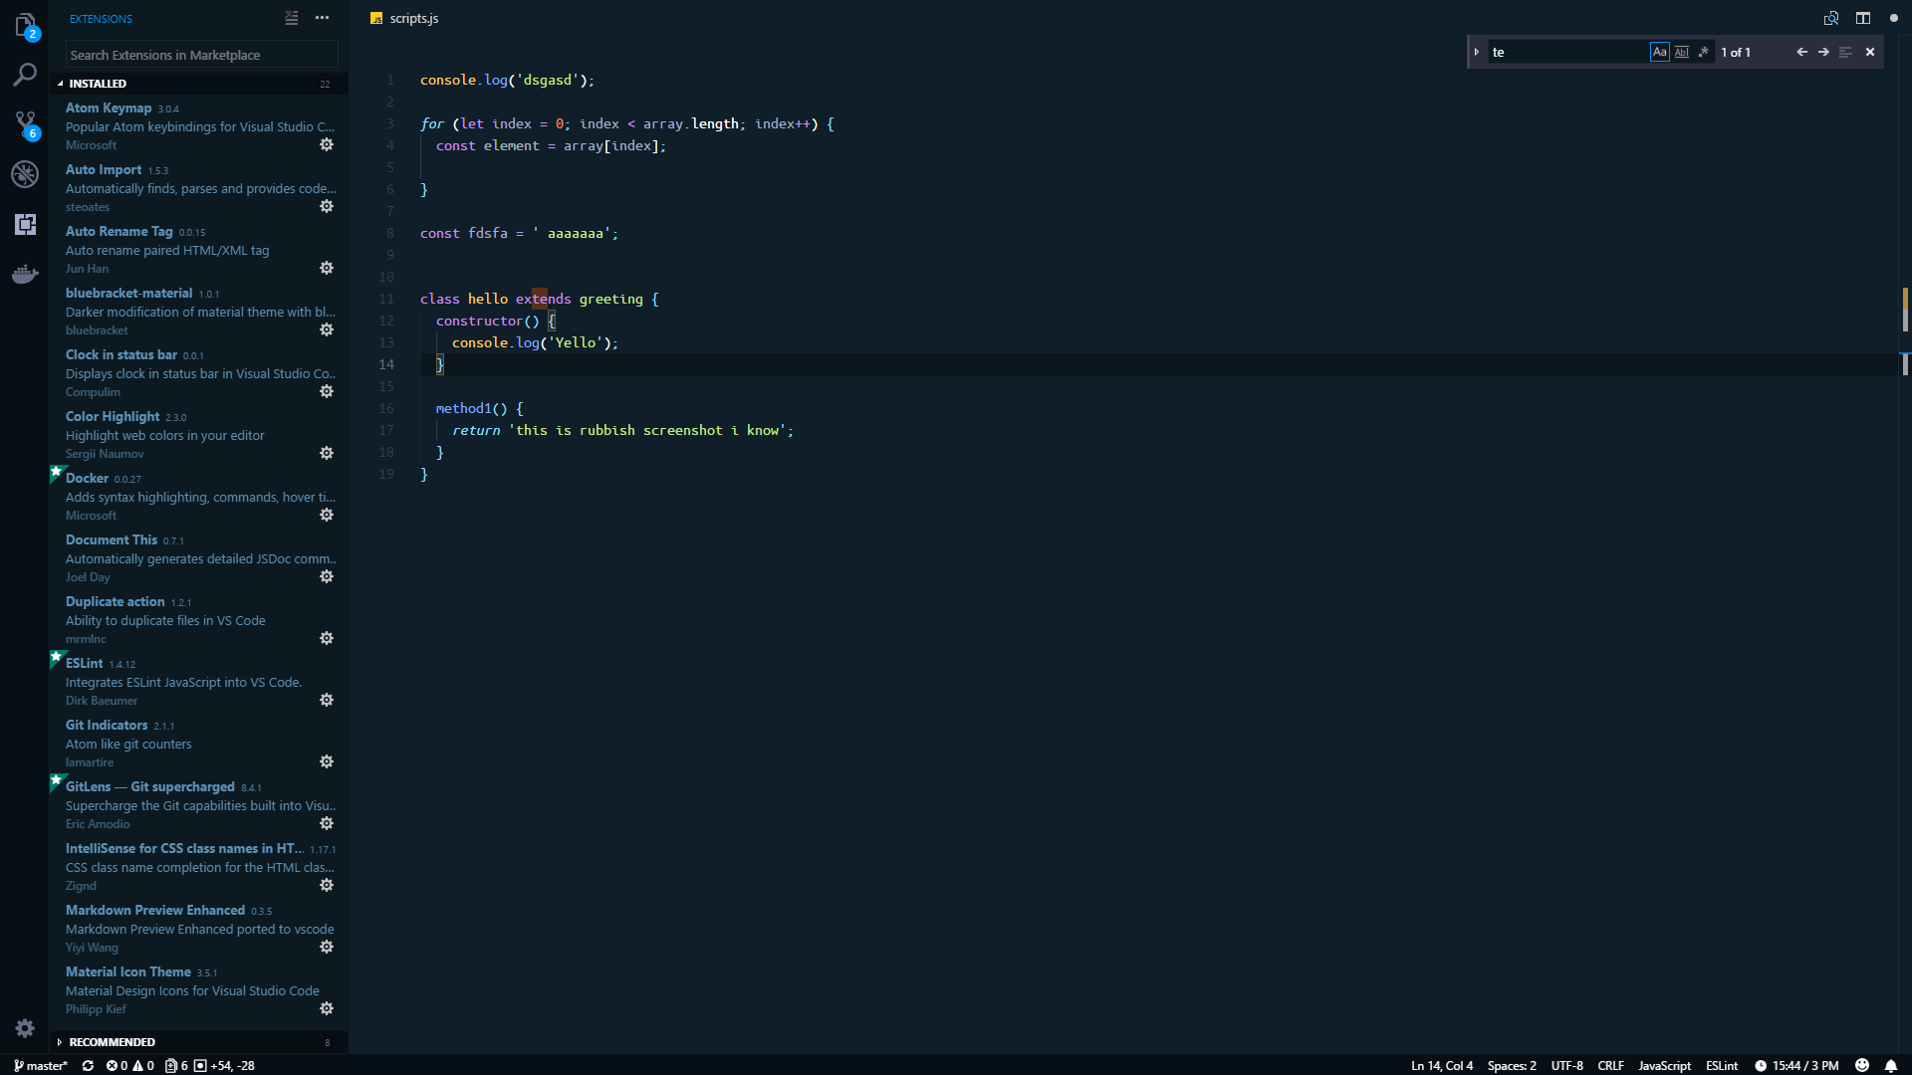Collapse the INSTALLED extensions section
Viewport: 1912px width, 1075px height.
pyautogui.click(x=61, y=83)
